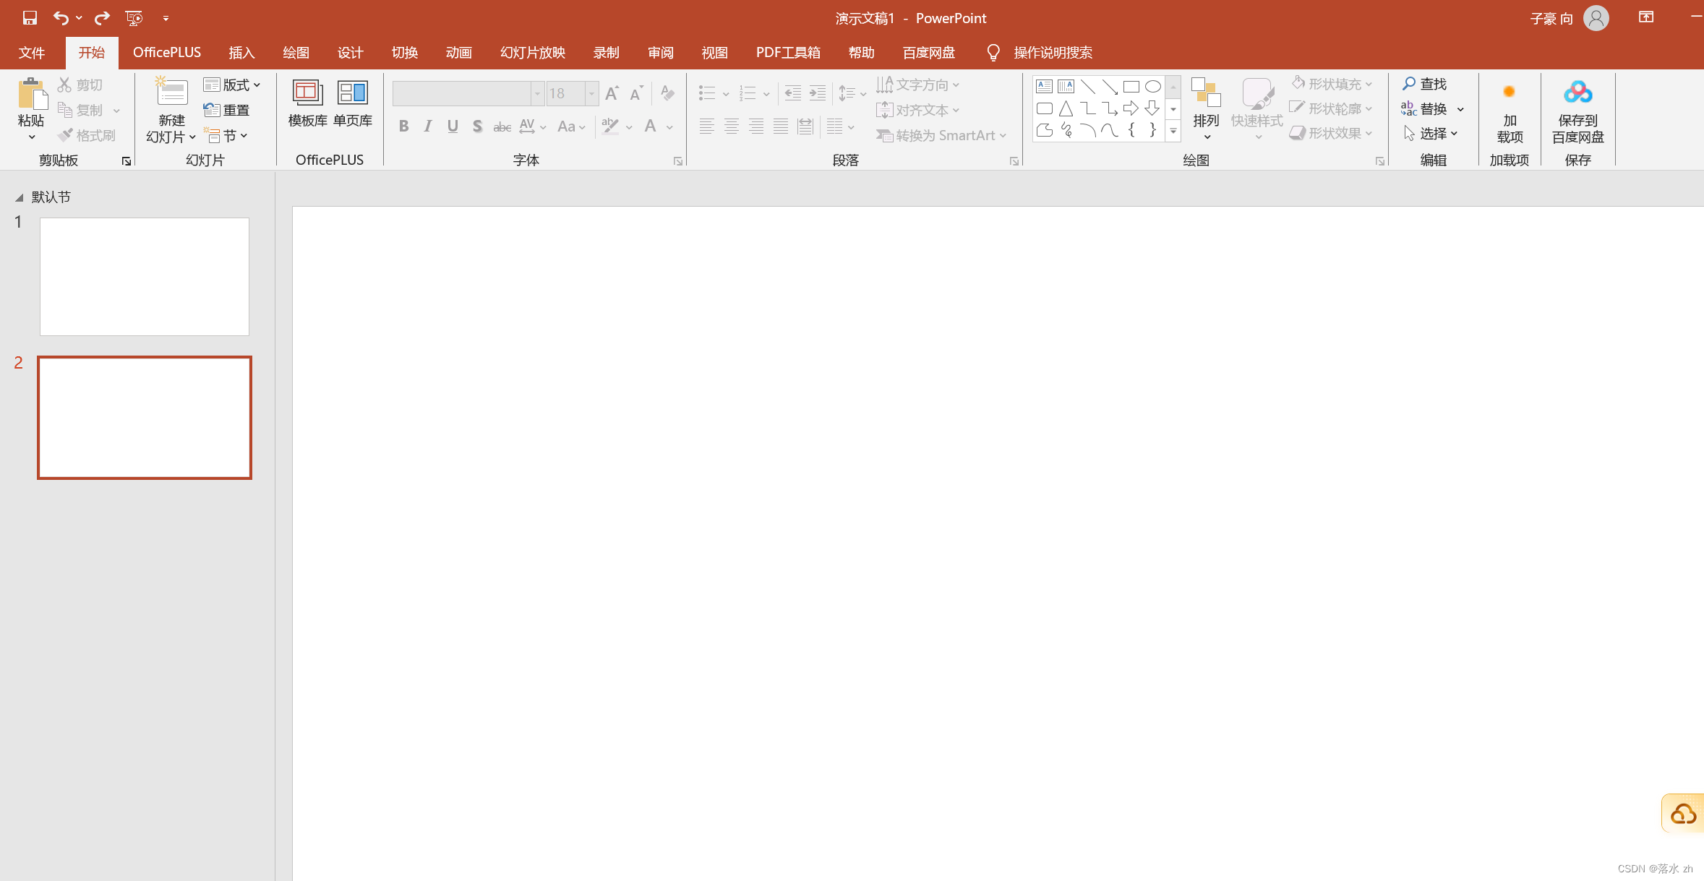Click the 新建幻灯片 new slide icon

point(172,93)
